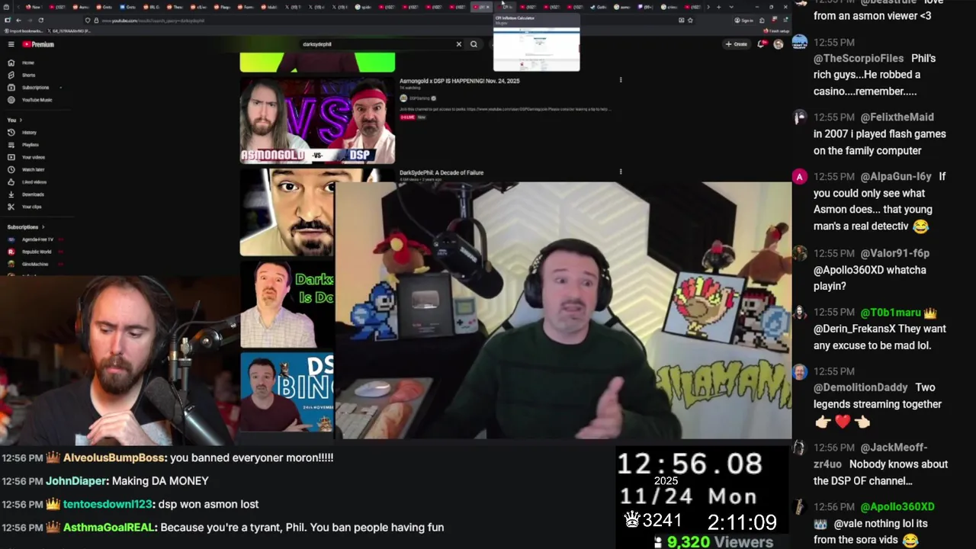
Task: Click the magnifier search button
Action: (x=474, y=44)
